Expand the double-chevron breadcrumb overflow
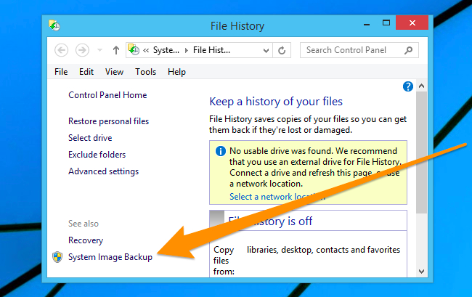Viewport: 472px width, 297px height. coord(146,50)
